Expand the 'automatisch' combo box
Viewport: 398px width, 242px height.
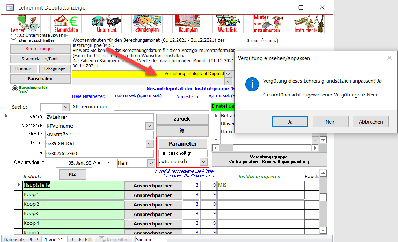[204, 162]
